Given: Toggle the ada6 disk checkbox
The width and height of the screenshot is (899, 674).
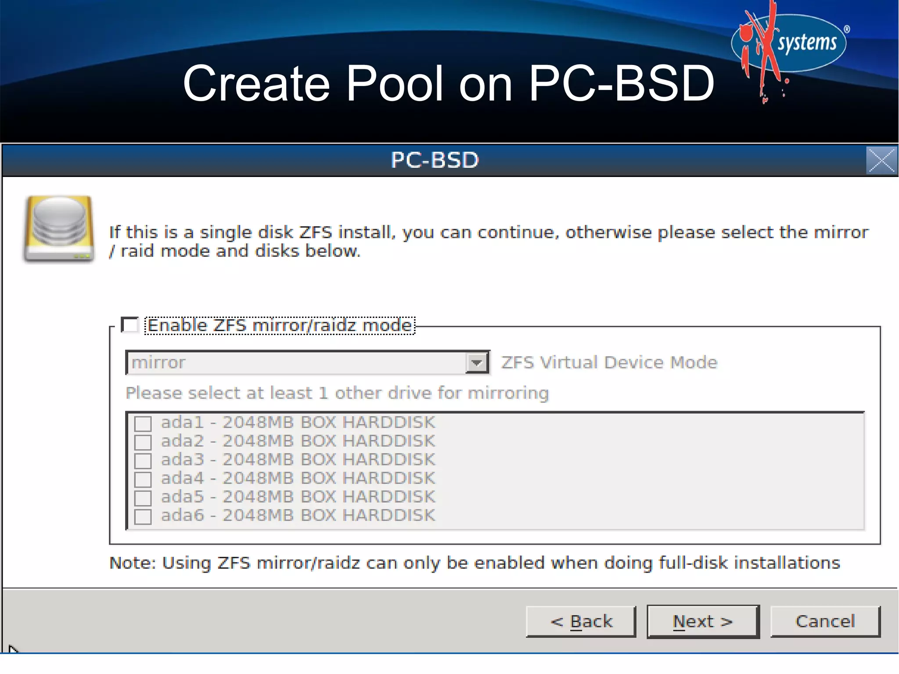Looking at the screenshot, I should pyautogui.click(x=143, y=516).
